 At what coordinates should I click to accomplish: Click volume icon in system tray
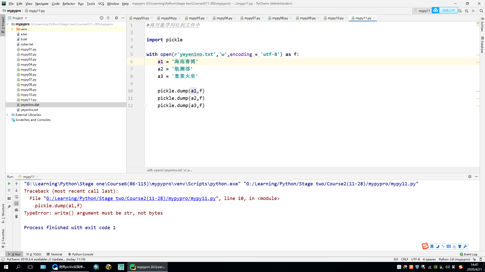(x=447, y=267)
